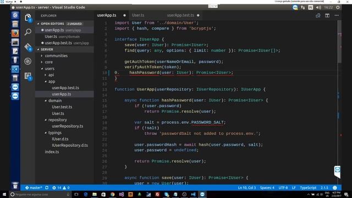Split the editor using the split icon
Image resolution: width=352 pixels, height=198 pixels.
(x=327, y=15)
